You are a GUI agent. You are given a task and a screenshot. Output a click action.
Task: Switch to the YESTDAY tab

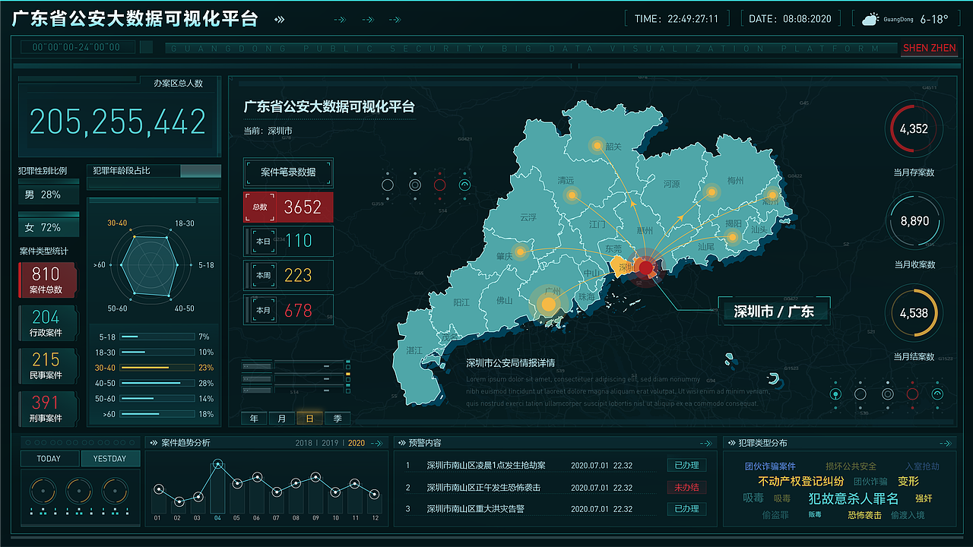110,458
